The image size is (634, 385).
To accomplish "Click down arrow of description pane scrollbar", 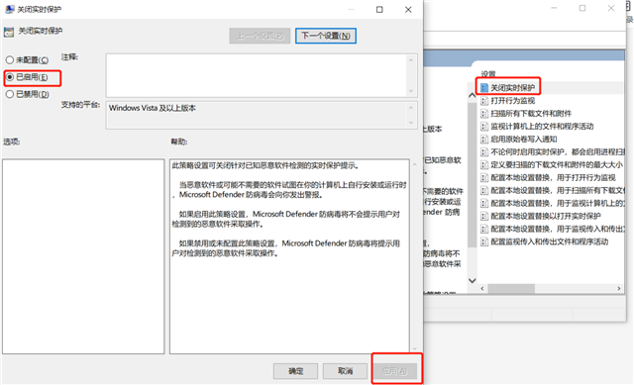I will (x=472, y=280).
